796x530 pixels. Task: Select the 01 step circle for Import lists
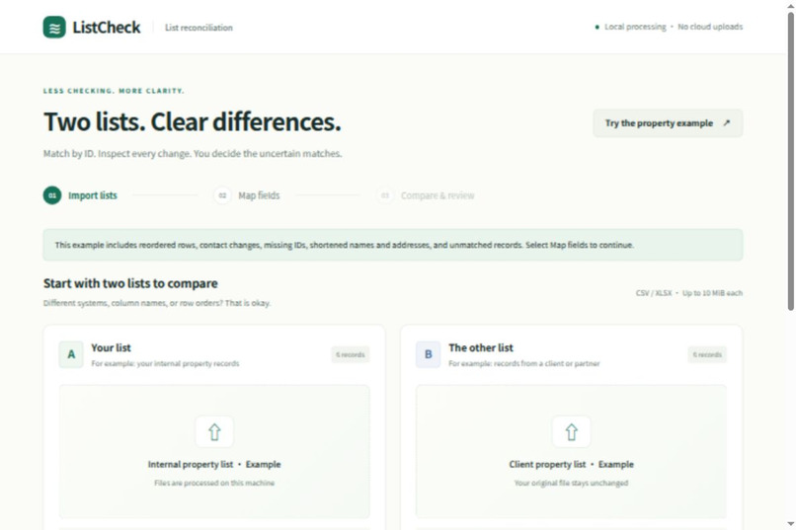point(52,195)
